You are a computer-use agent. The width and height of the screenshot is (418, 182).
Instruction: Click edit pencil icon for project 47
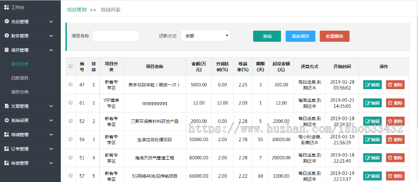pos(367,85)
